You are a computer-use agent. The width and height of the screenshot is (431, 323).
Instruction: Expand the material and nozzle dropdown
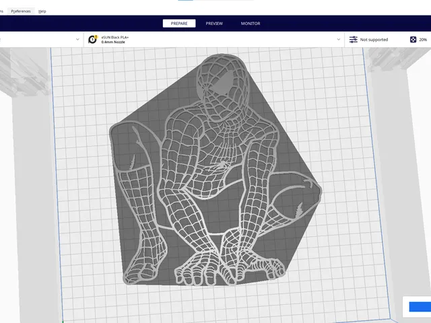(338, 39)
